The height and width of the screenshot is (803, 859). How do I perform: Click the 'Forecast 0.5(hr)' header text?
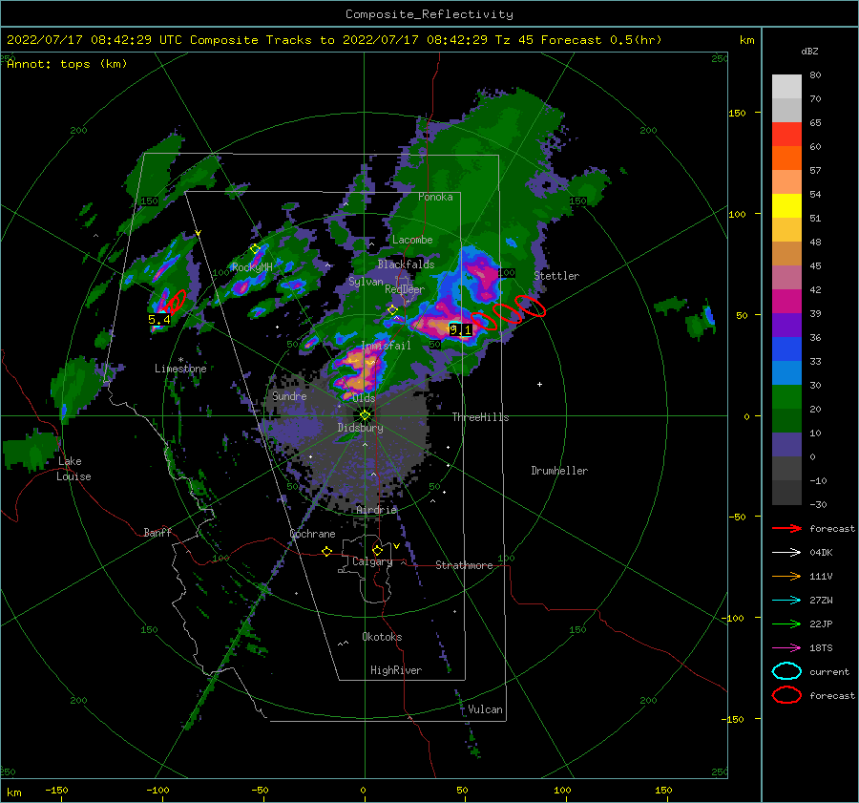[x=601, y=40]
